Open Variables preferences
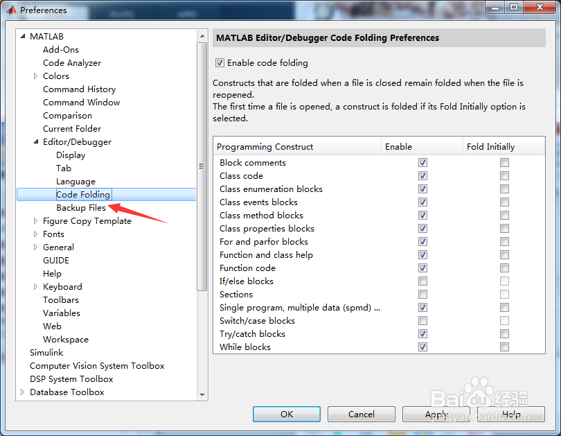Screen dimensions: 561x436 pos(62,313)
